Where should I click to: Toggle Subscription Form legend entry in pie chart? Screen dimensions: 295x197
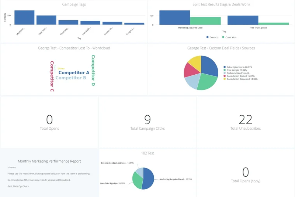[x=239, y=67]
